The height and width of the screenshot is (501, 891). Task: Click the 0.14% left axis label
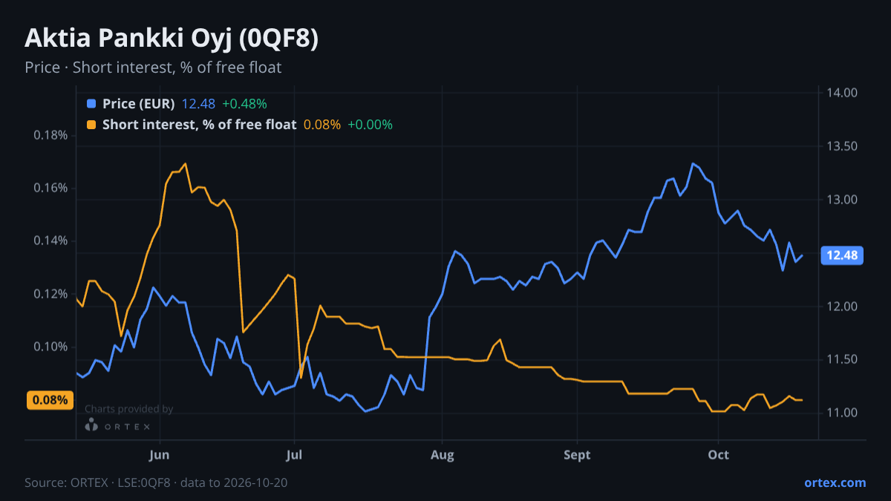point(51,240)
